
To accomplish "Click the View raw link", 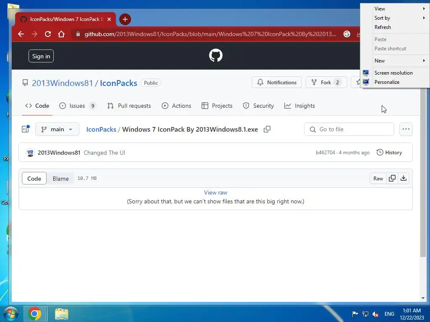I will click(x=215, y=192).
